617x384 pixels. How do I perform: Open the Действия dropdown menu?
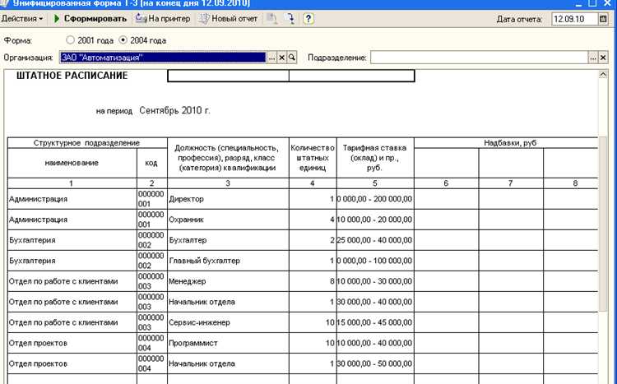[x=22, y=18]
